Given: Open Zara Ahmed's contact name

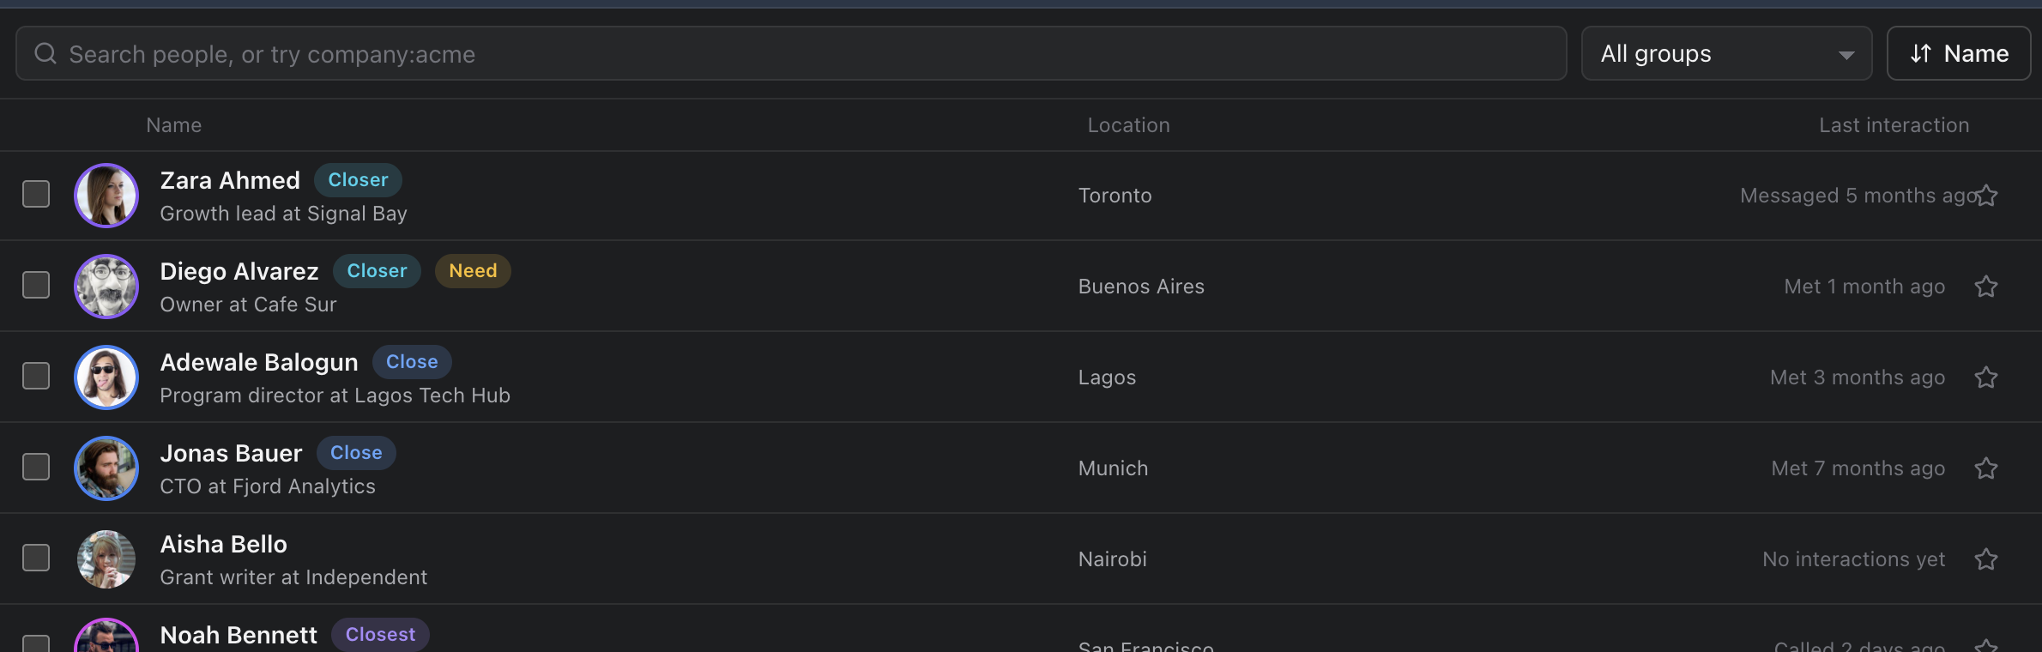Looking at the screenshot, I should coord(230,180).
